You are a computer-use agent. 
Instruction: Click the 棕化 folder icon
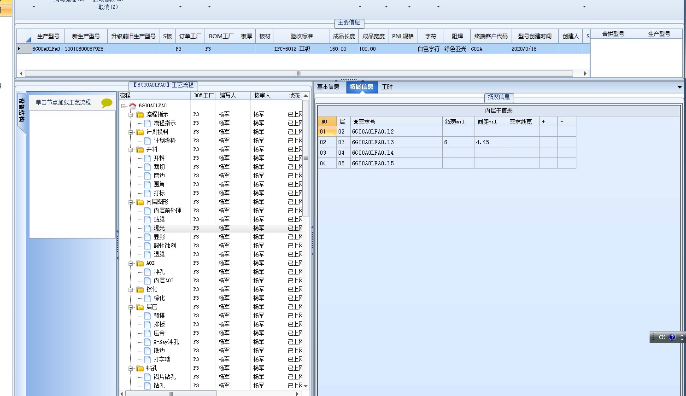pos(140,289)
